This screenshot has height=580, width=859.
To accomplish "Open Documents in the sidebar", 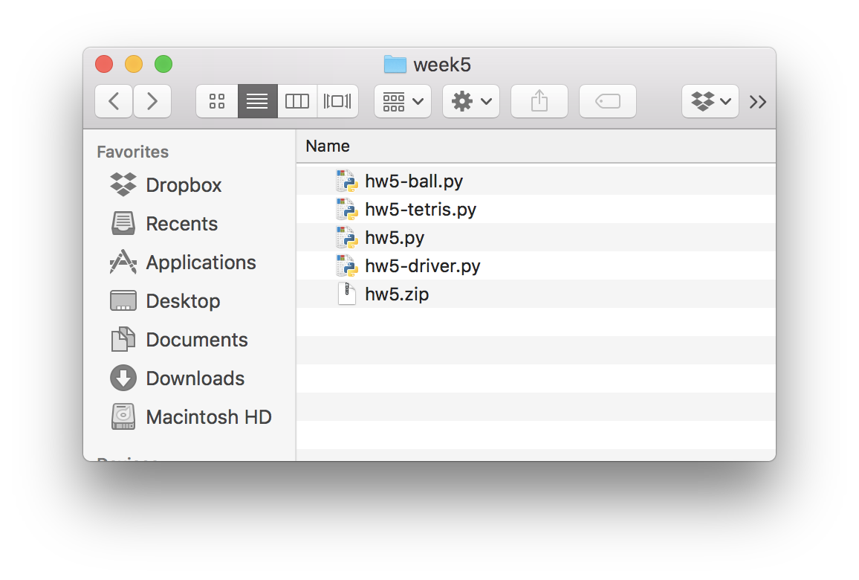I will pyautogui.click(x=189, y=340).
